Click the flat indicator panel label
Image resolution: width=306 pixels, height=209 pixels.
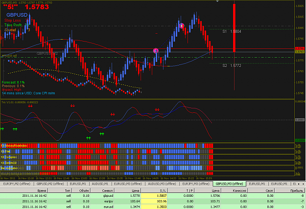(x=9, y=168)
